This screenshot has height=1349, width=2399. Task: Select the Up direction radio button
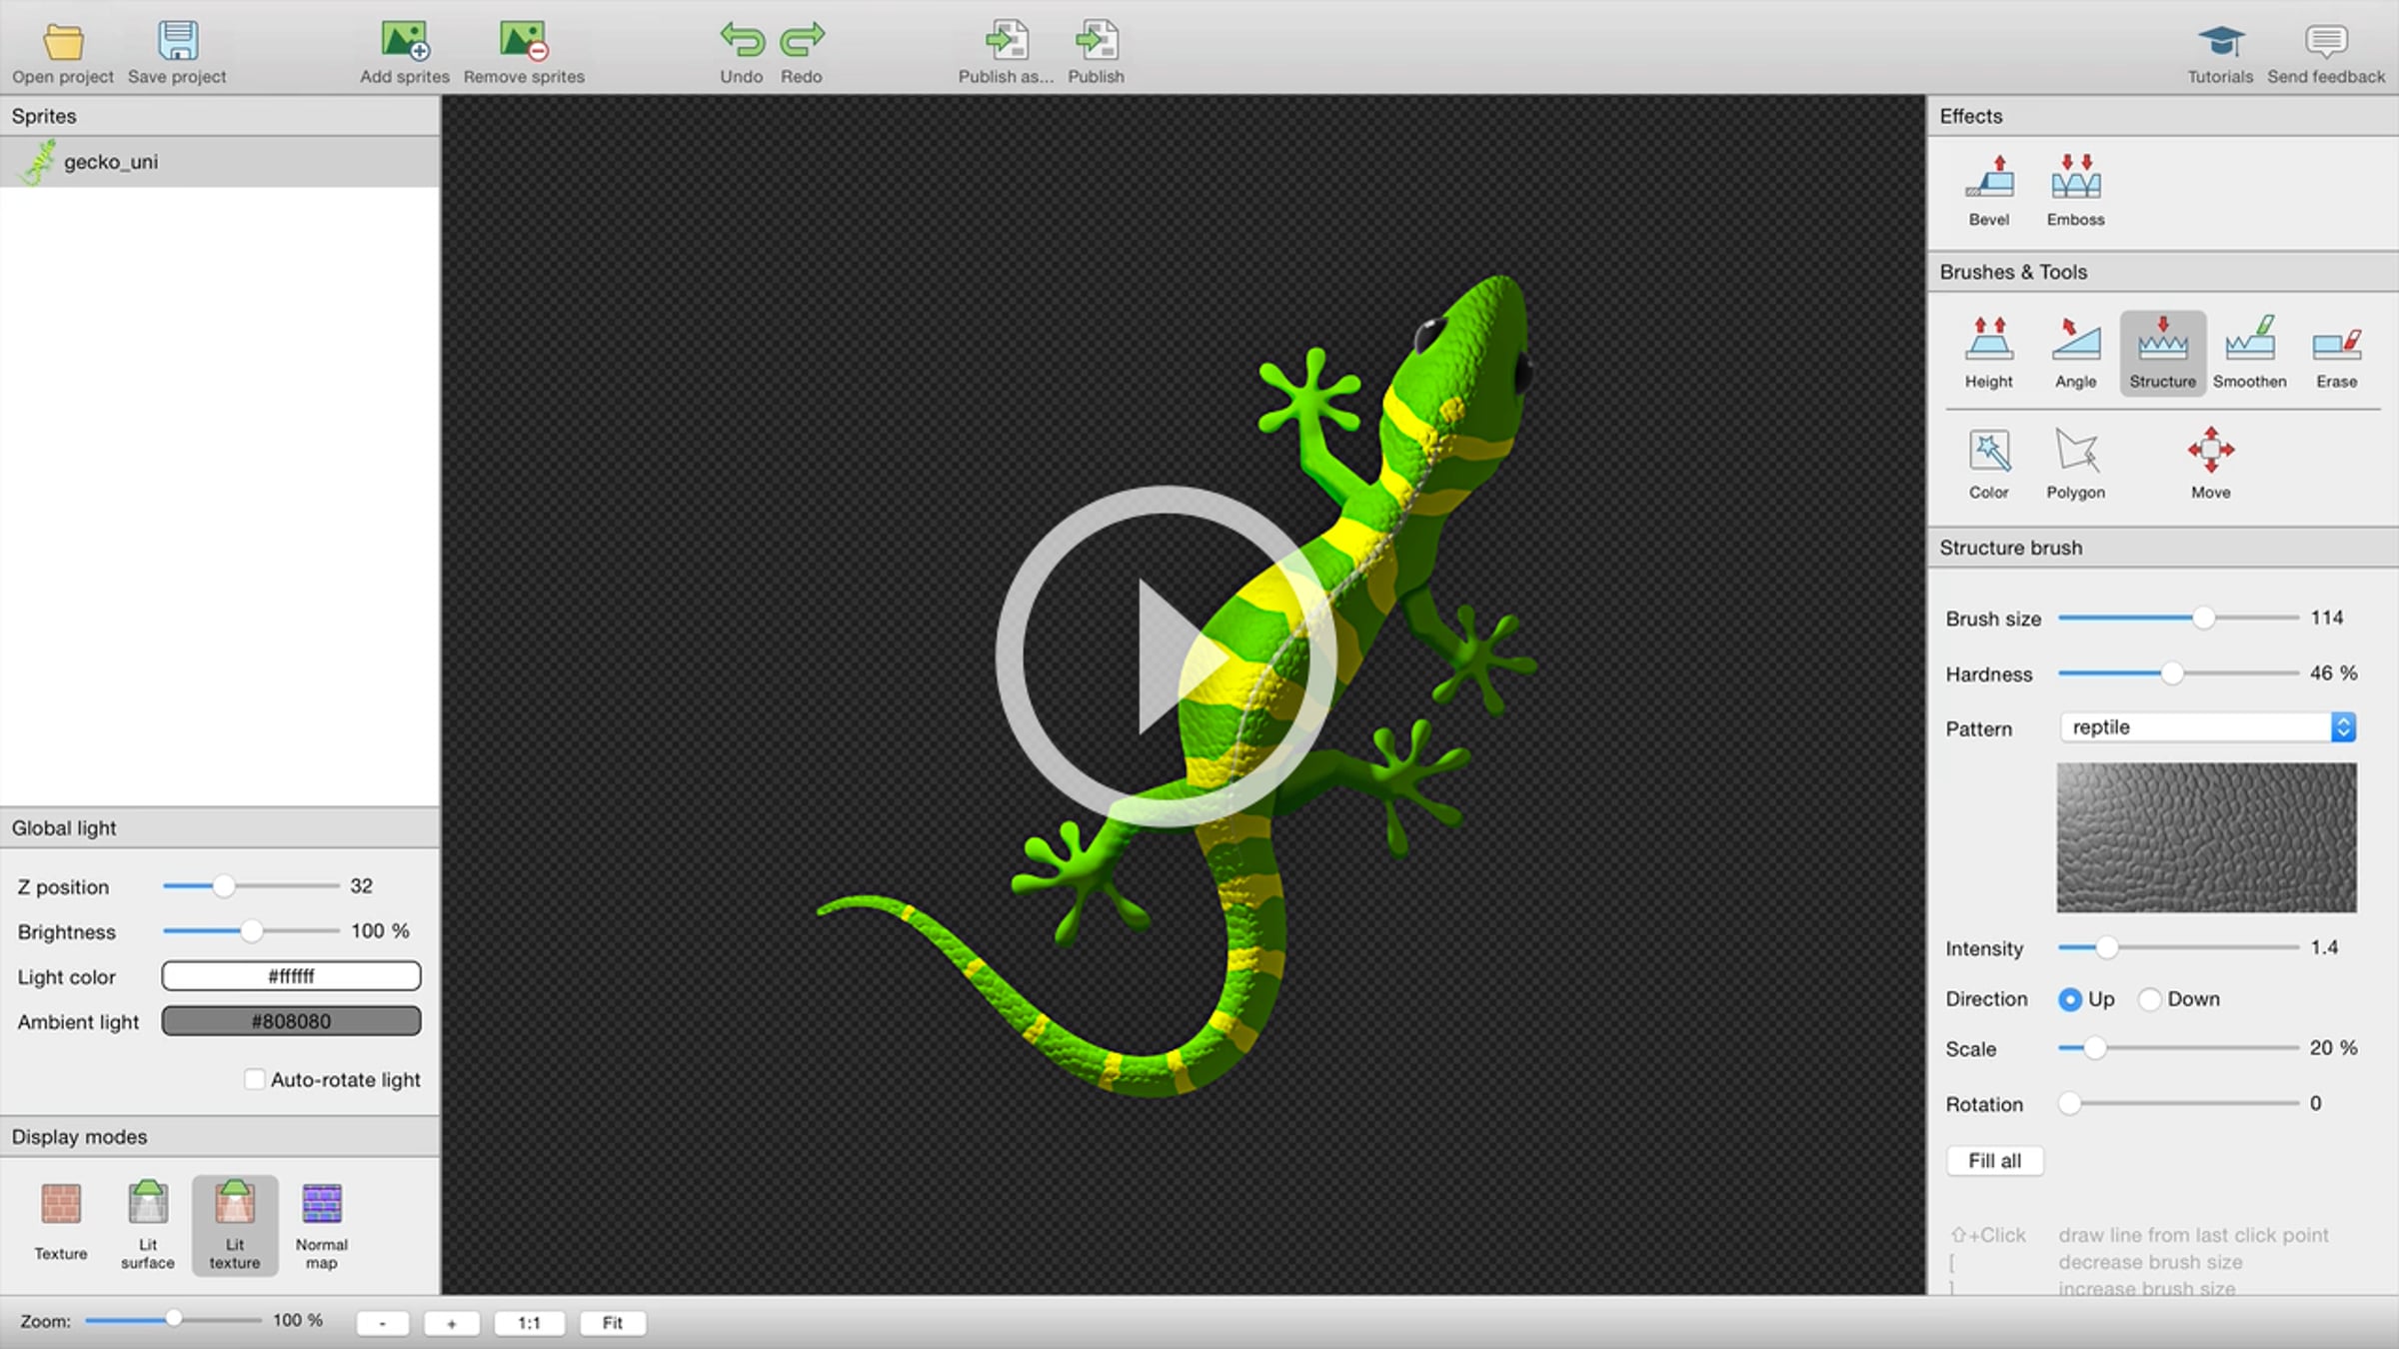2070,999
